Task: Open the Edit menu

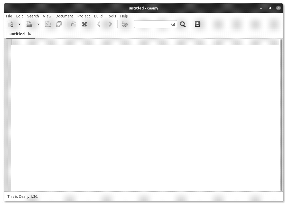Action: (20, 16)
